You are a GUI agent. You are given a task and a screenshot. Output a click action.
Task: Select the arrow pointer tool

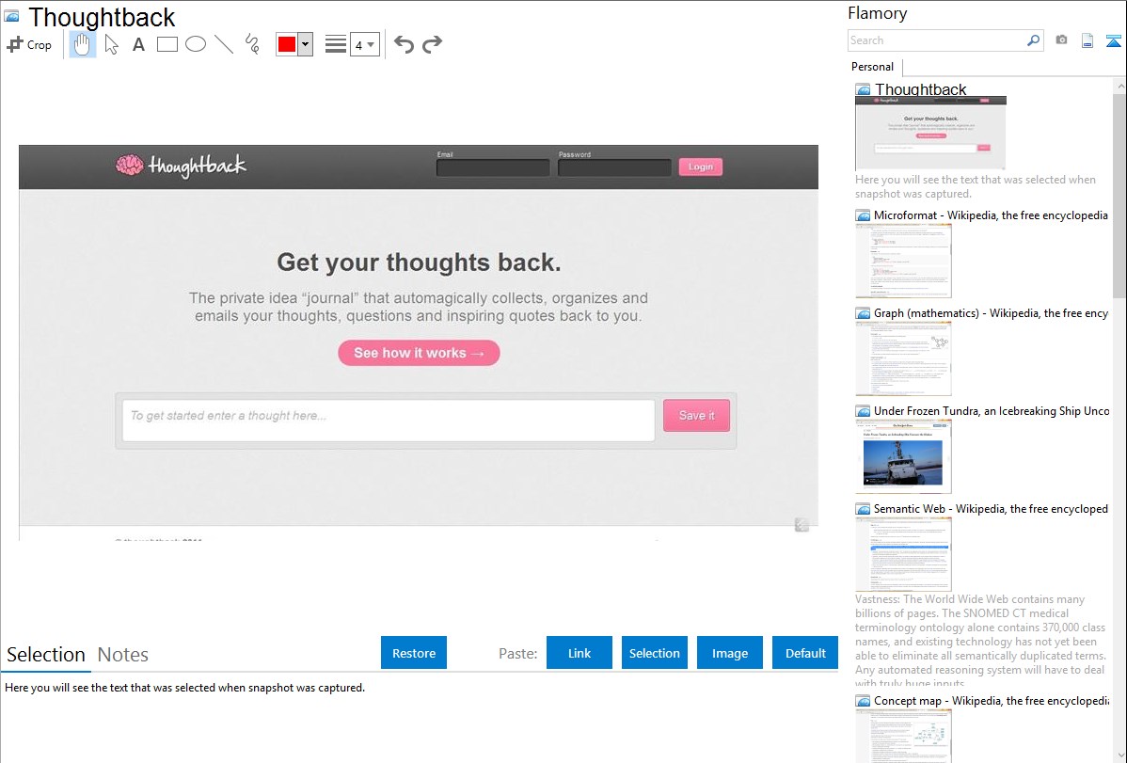(111, 44)
